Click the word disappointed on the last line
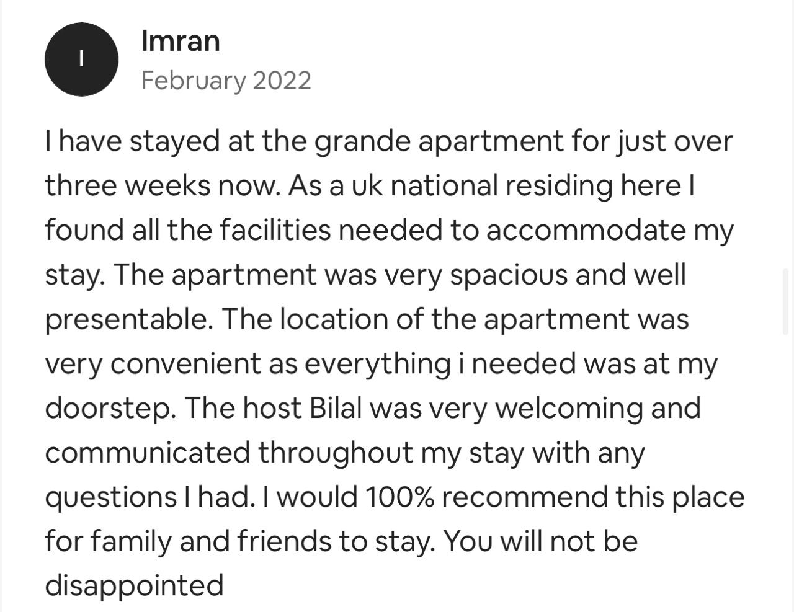This screenshot has height=612, width=794. coord(134,586)
